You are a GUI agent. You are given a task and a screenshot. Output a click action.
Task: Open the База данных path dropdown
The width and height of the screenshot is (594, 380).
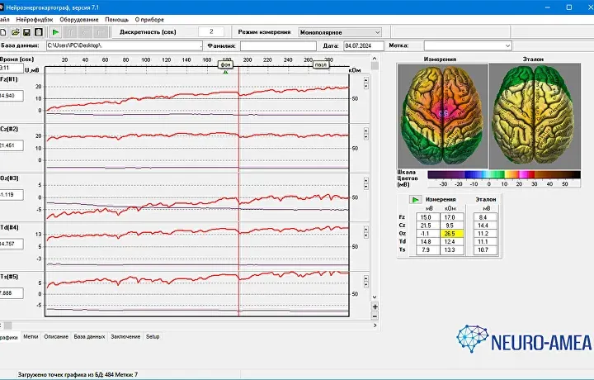pos(197,45)
